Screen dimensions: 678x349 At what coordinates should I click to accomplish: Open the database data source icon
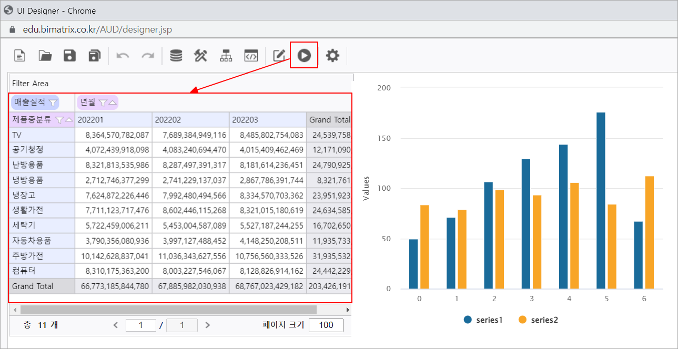tap(176, 55)
